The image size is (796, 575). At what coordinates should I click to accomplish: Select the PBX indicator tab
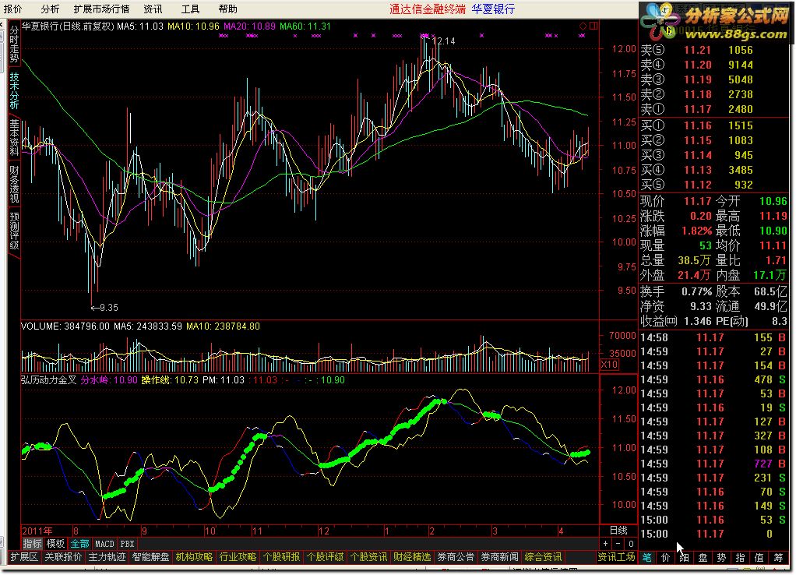click(127, 544)
